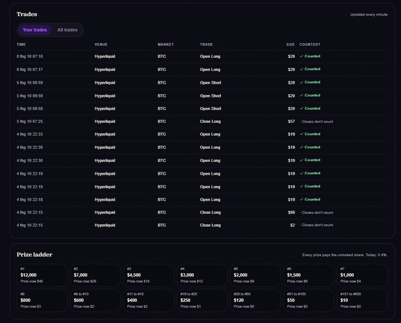This screenshot has width=401, height=323.
Task: Open the #3 $4,500 prize card
Action: tap(149, 275)
